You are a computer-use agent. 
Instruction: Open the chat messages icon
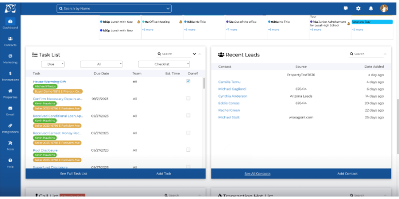(x=346, y=8)
